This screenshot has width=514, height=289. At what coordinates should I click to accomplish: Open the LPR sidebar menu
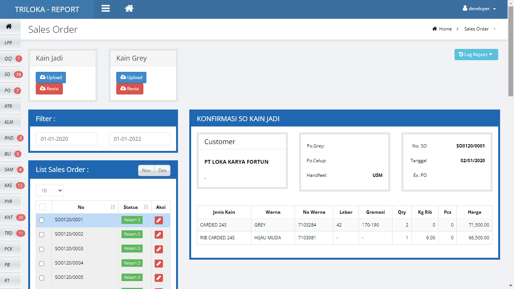click(x=10, y=43)
